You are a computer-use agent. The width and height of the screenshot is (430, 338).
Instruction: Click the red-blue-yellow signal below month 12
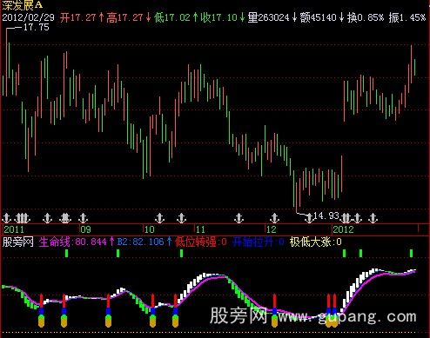274,310
